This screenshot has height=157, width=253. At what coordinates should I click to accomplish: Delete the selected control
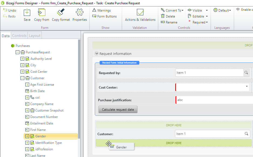point(168,16)
